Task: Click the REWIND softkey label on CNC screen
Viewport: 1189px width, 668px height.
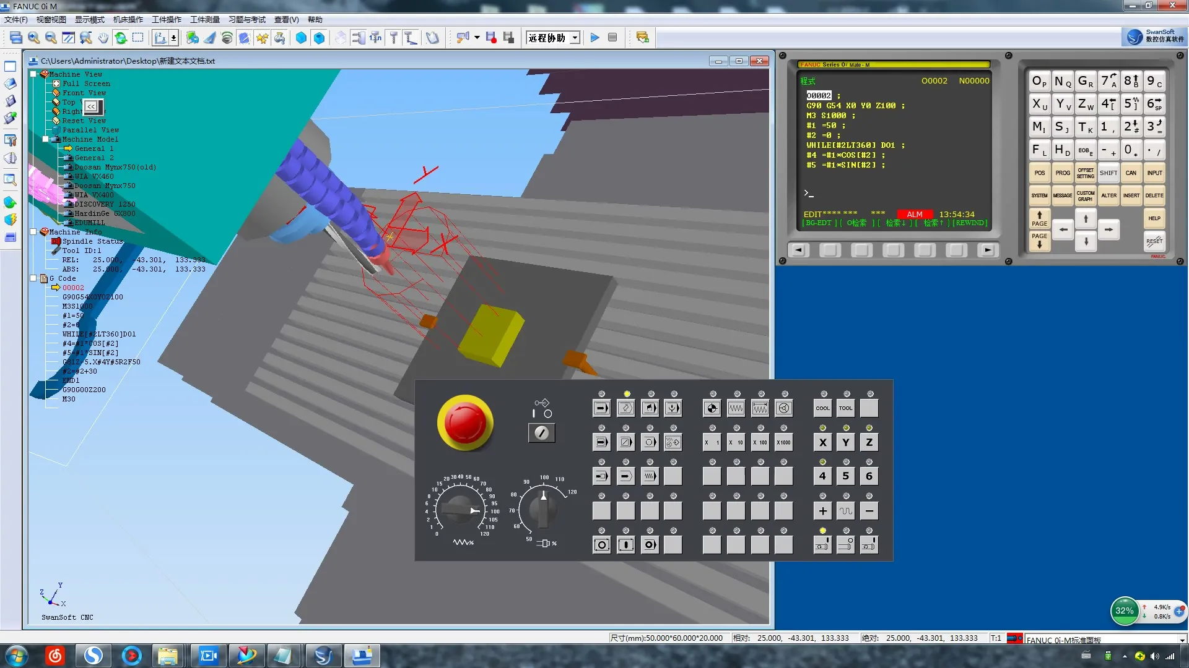Action: pos(970,223)
